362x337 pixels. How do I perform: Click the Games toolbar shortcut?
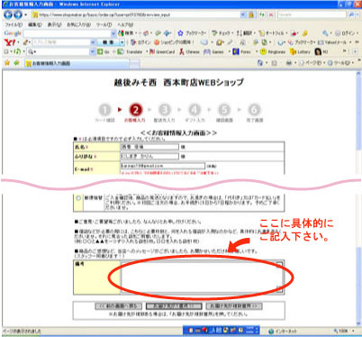pos(213,51)
